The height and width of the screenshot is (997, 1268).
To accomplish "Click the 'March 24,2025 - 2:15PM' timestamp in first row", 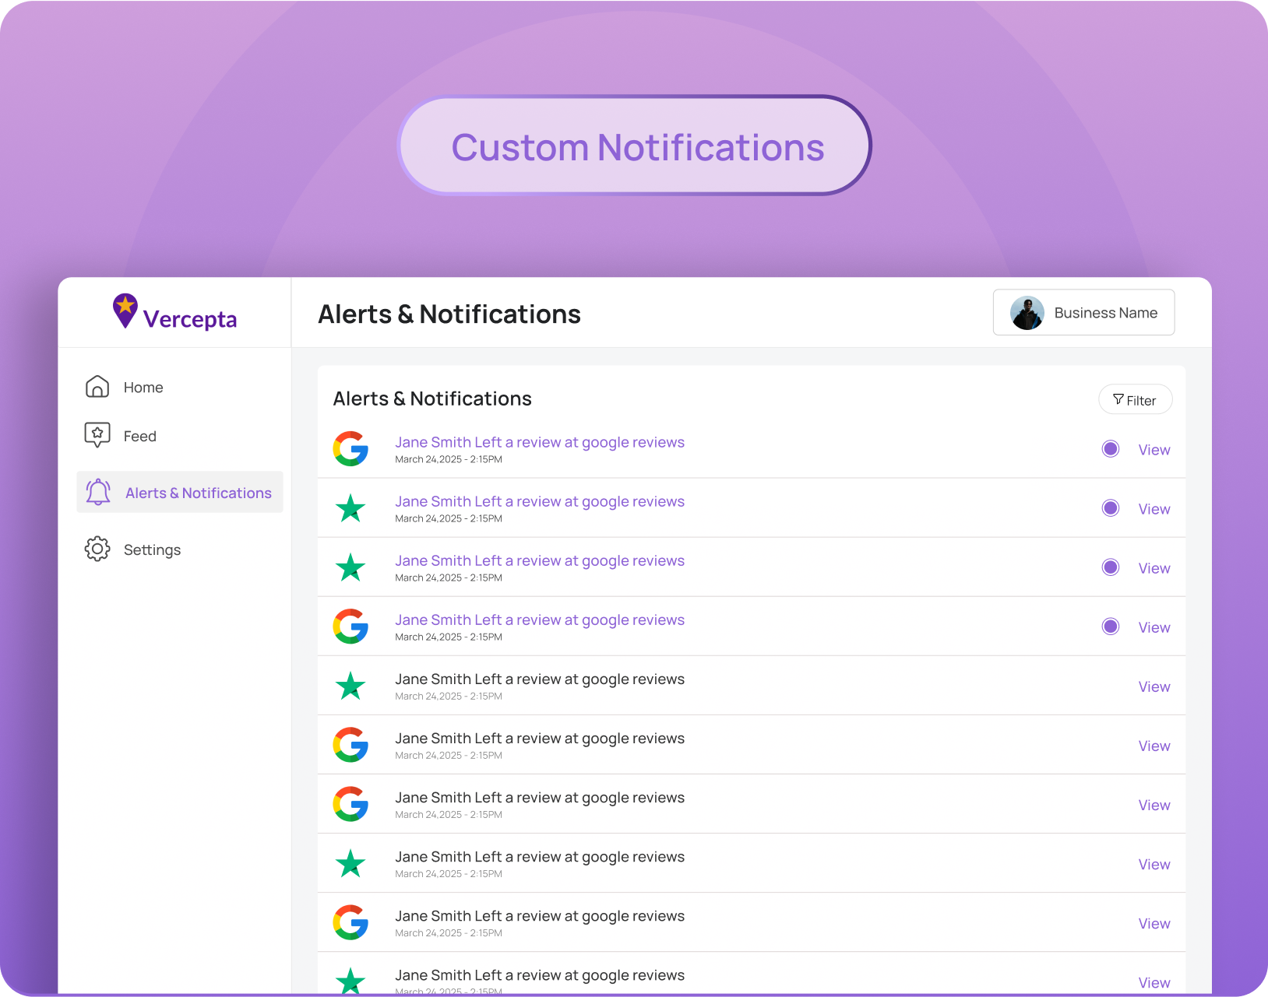I will click(449, 459).
